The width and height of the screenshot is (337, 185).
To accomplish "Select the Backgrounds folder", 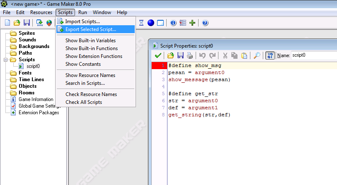I will 34,46.
